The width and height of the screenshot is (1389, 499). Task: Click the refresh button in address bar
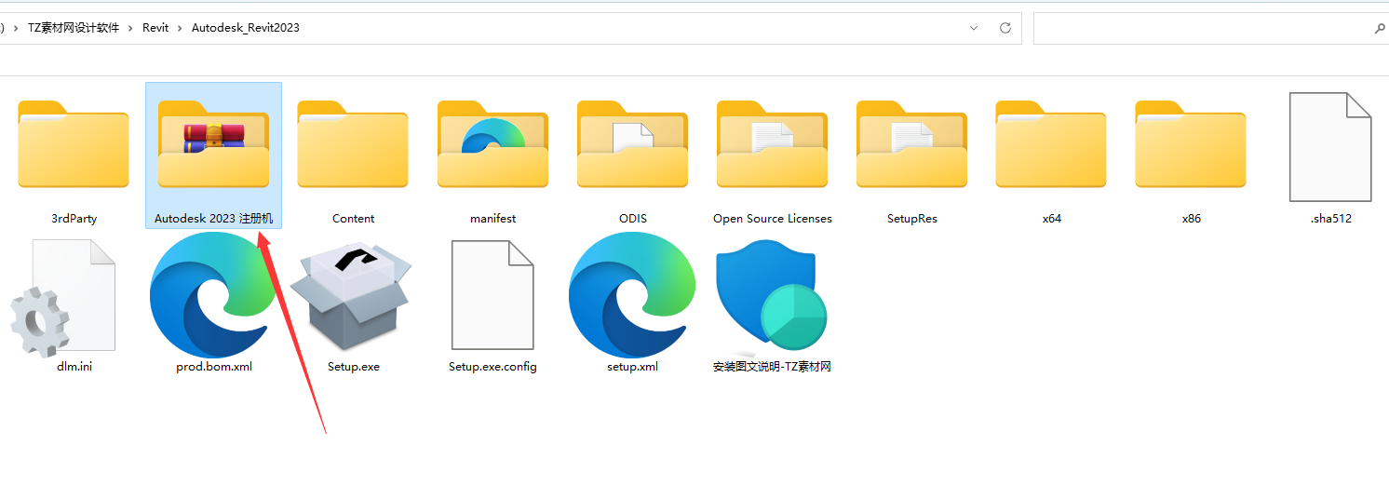(x=1005, y=28)
